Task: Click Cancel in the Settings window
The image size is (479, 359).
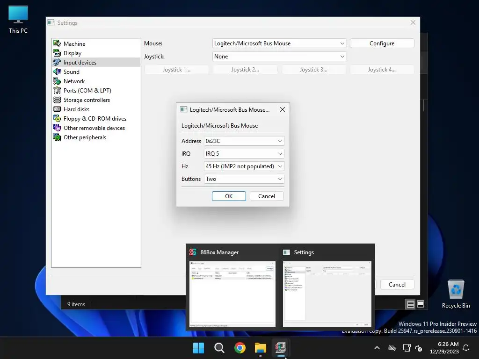Action: pos(397,285)
